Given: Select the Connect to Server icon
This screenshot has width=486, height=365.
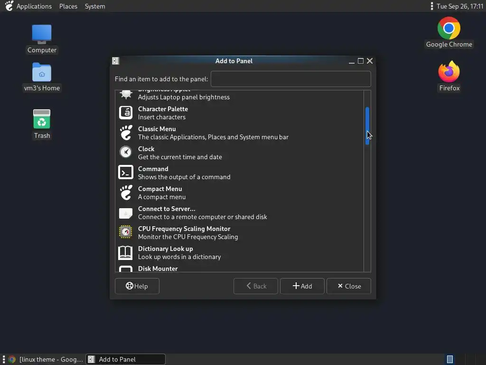Looking at the screenshot, I should click(x=125, y=213).
